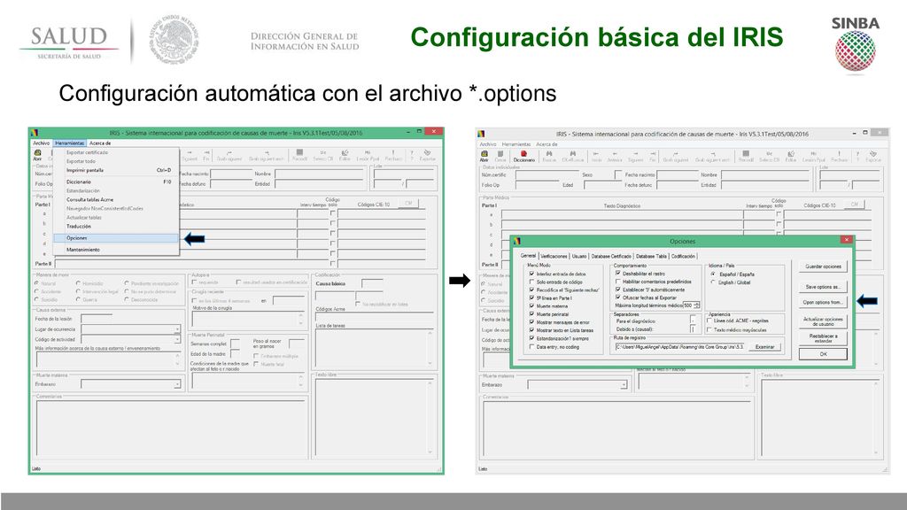The image size is (907, 510).
Task: Click Fin navigation icon beside Anterior and Siguiente
Action: click(653, 156)
